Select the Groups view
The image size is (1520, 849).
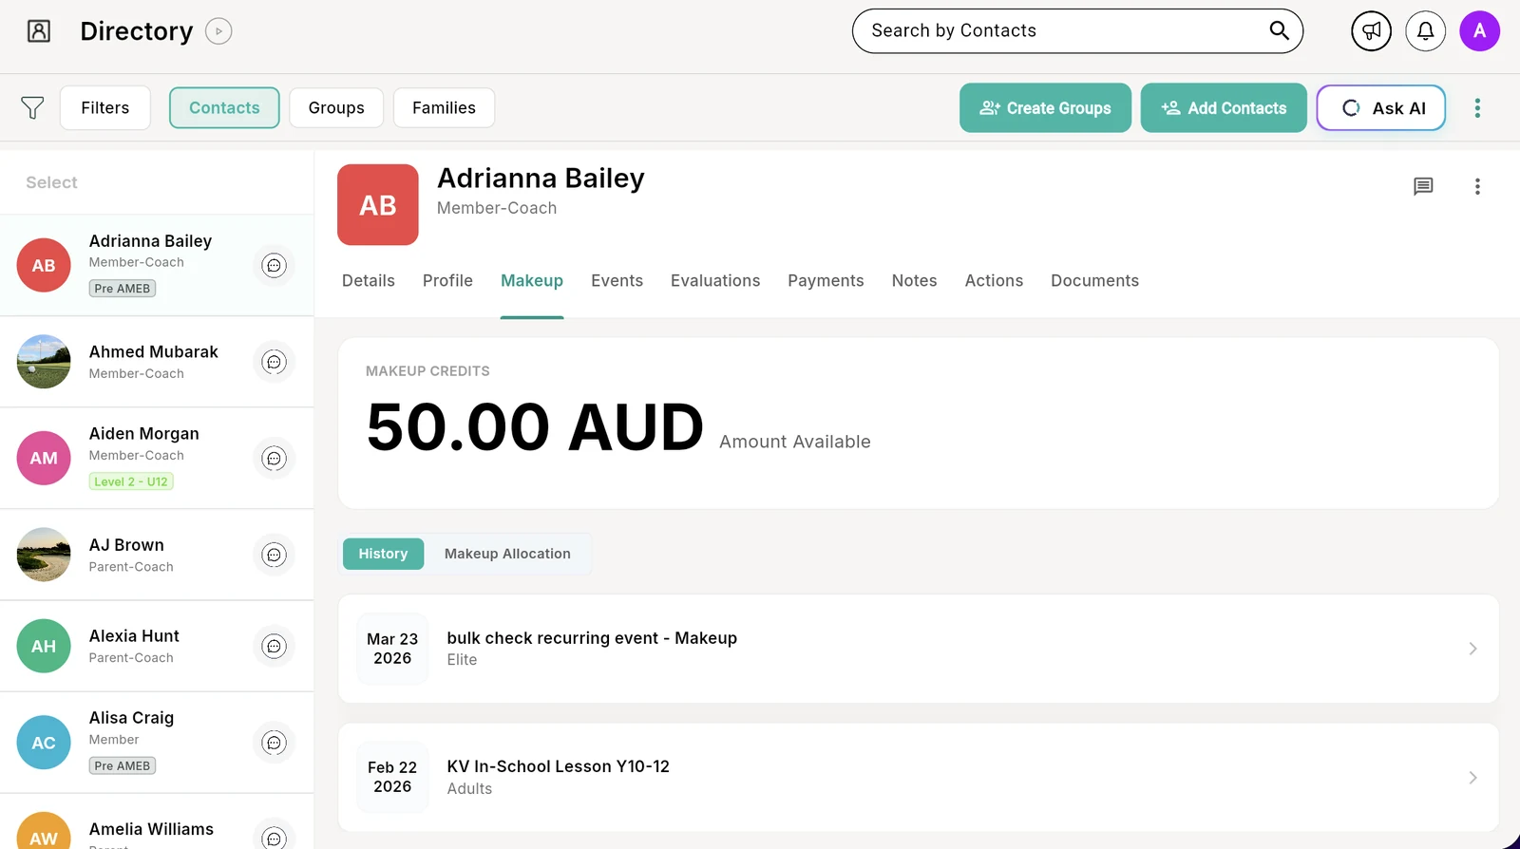336,108
